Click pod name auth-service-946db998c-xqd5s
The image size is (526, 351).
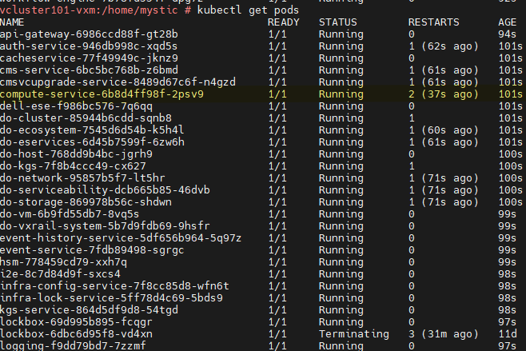pyautogui.click(x=89, y=46)
